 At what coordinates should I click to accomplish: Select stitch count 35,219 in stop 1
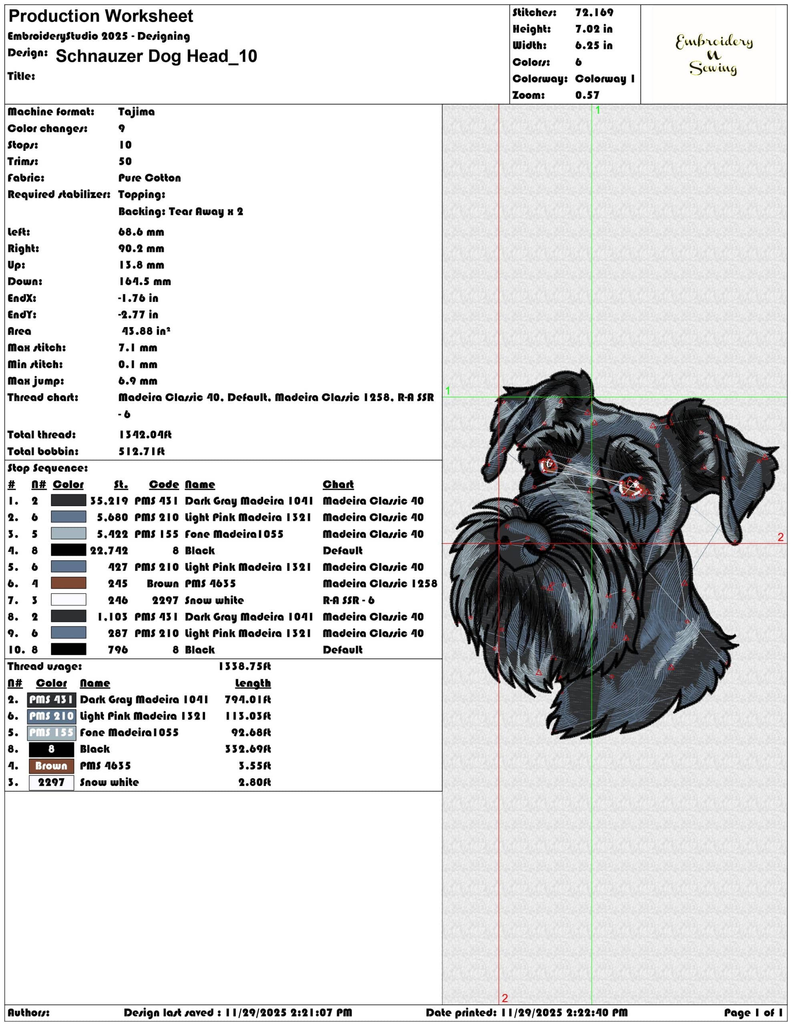pos(109,501)
